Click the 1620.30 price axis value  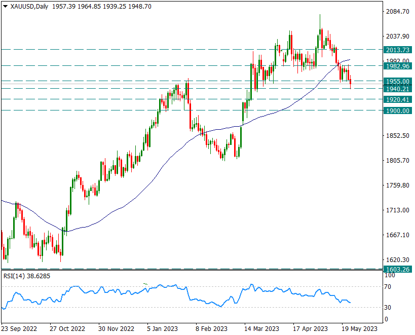click(x=398, y=259)
